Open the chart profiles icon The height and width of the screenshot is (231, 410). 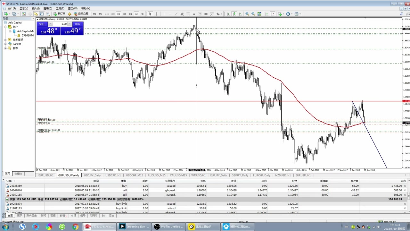(x=14, y=14)
